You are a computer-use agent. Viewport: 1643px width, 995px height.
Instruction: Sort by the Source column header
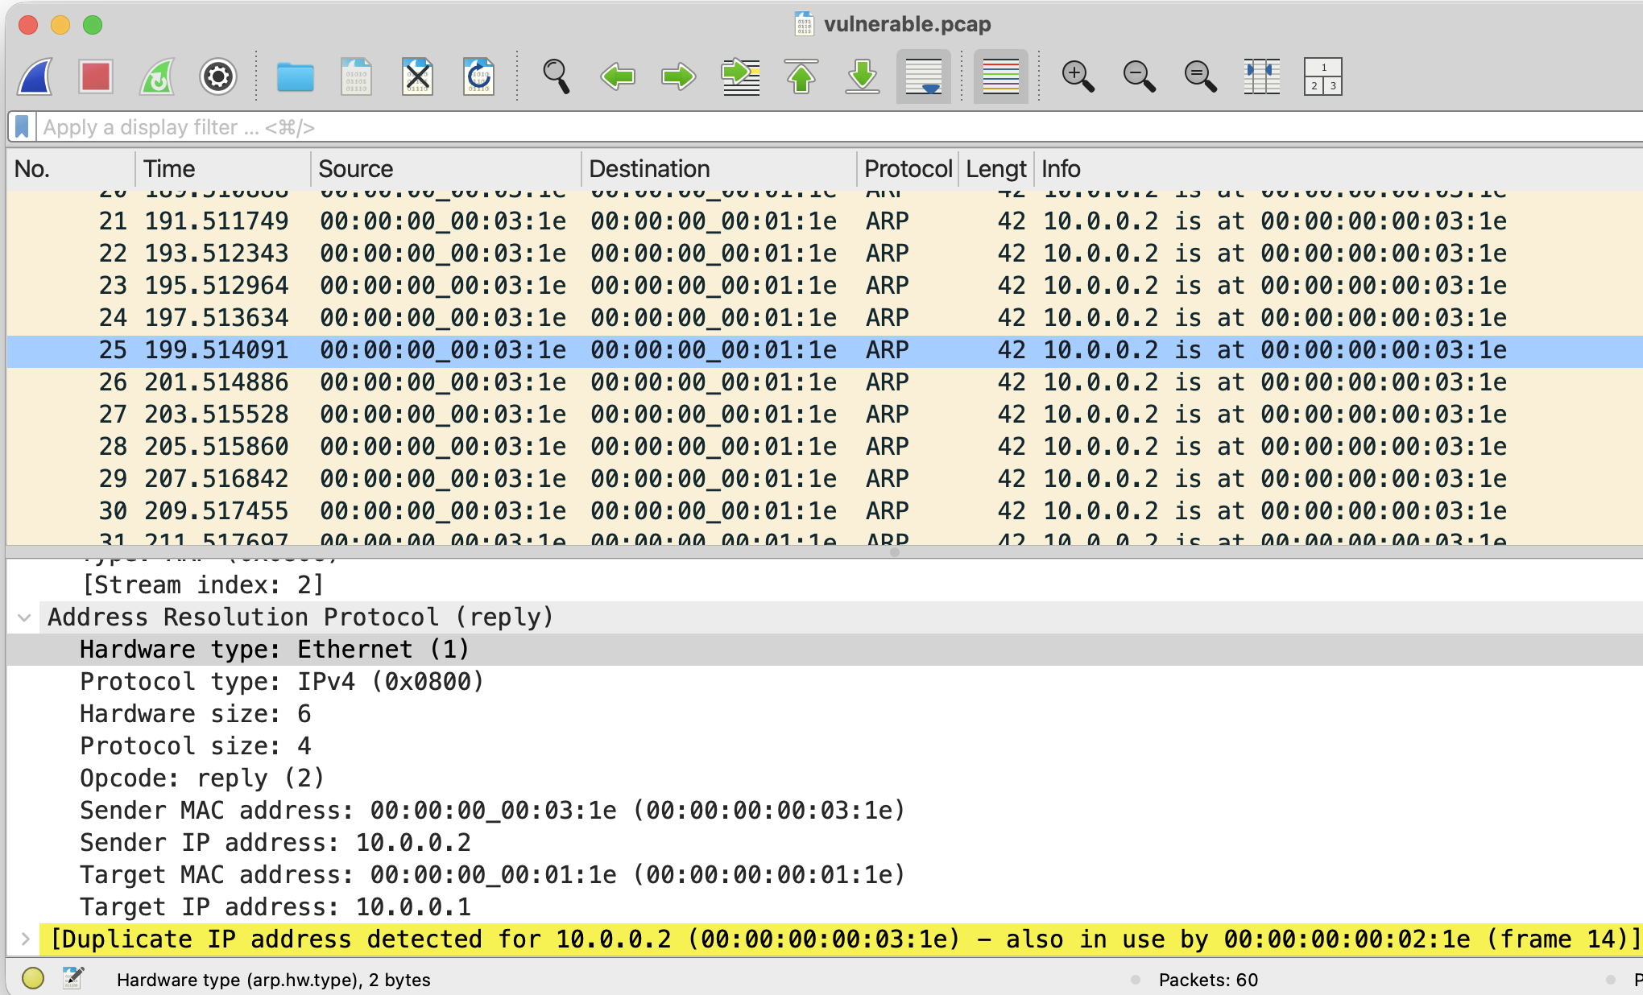pos(446,169)
